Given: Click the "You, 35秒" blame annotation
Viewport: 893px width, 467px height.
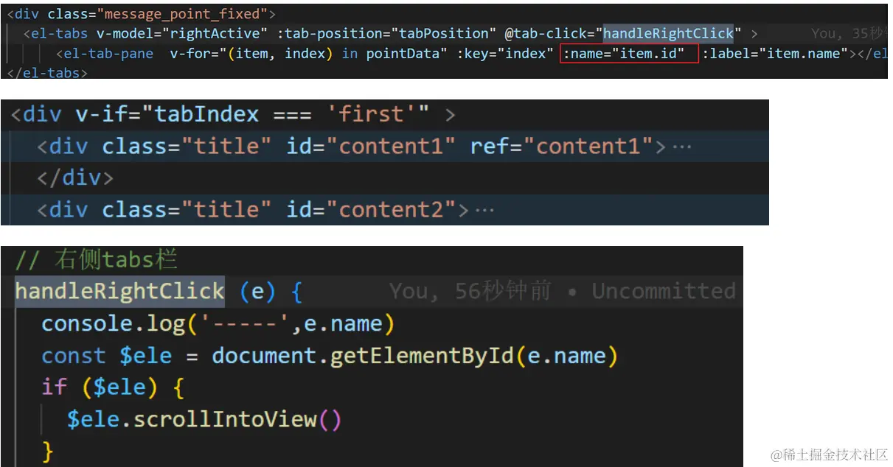Looking at the screenshot, I should point(848,33).
